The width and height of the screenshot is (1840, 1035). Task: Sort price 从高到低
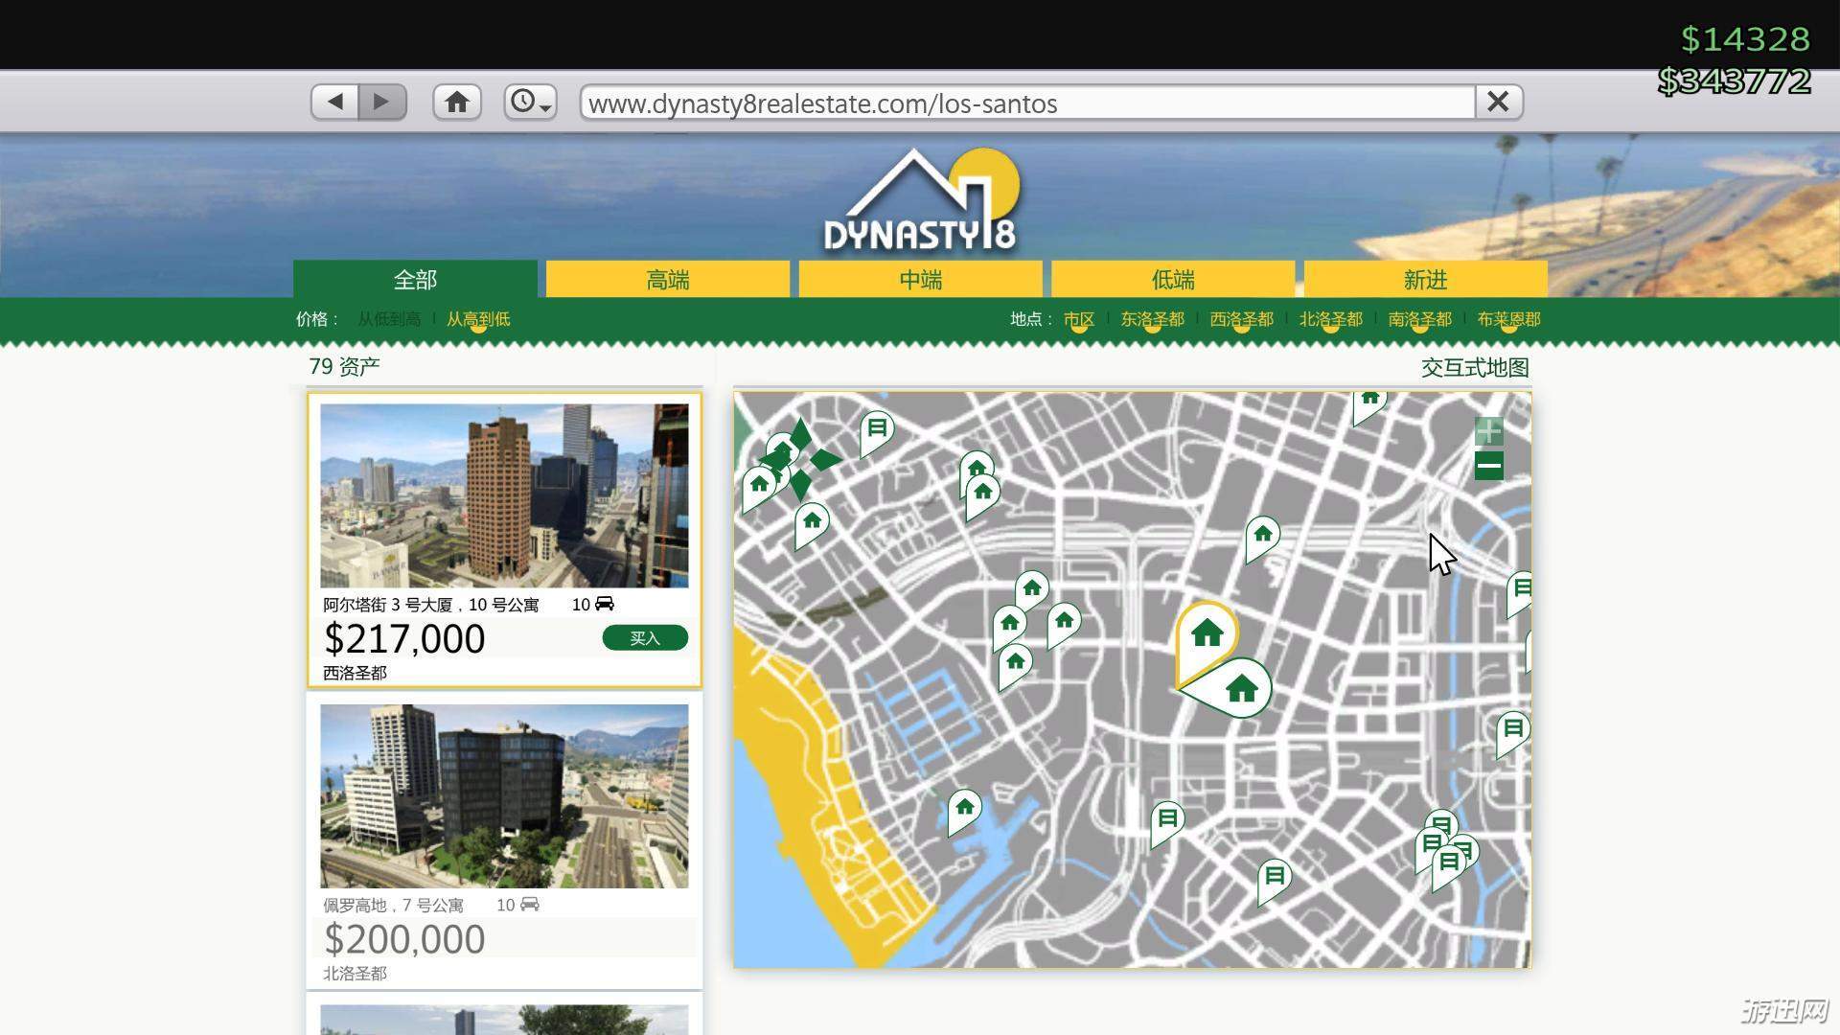pyautogui.click(x=478, y=319)
